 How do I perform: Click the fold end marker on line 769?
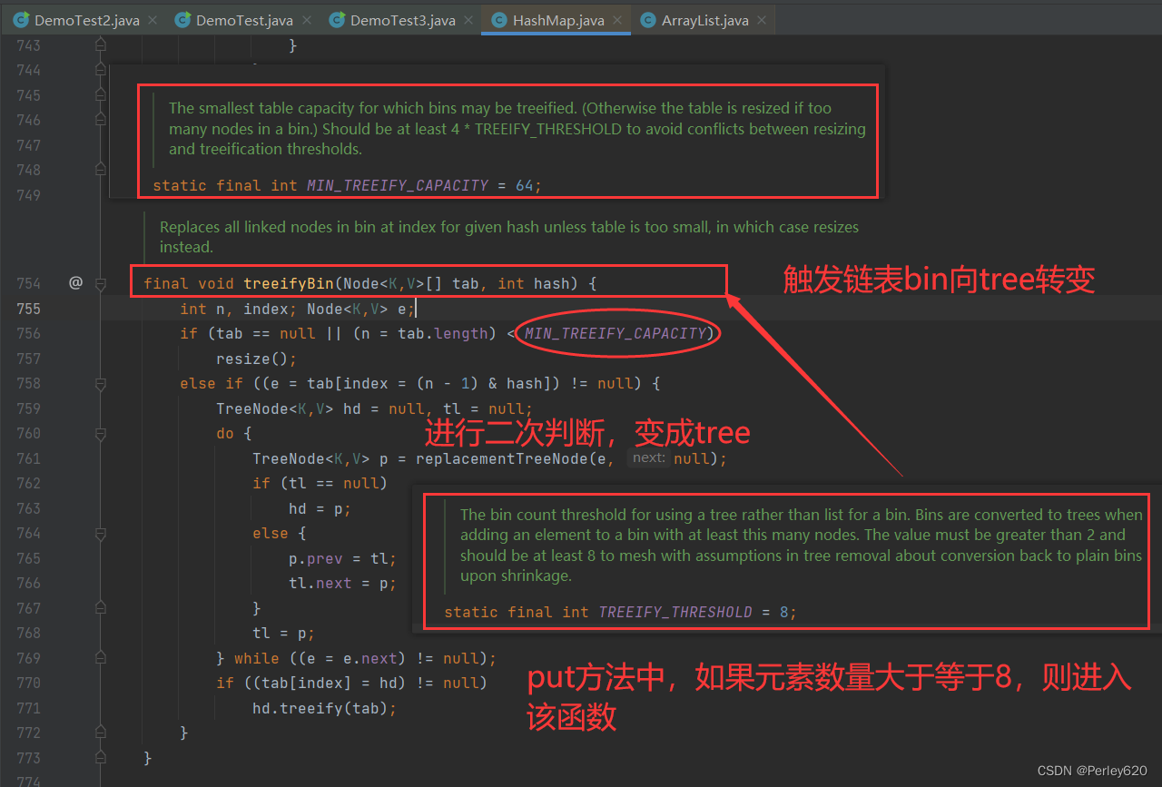coord(101,658)
